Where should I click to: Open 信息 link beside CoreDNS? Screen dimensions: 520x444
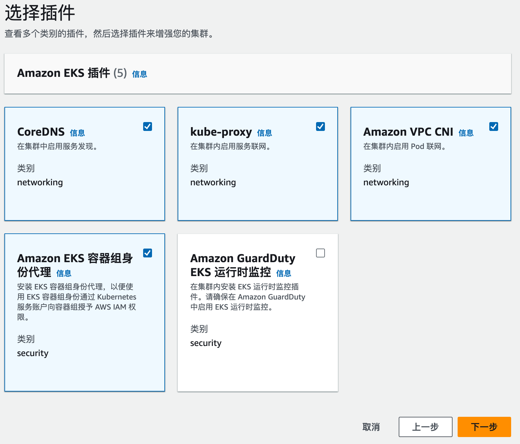78,133
